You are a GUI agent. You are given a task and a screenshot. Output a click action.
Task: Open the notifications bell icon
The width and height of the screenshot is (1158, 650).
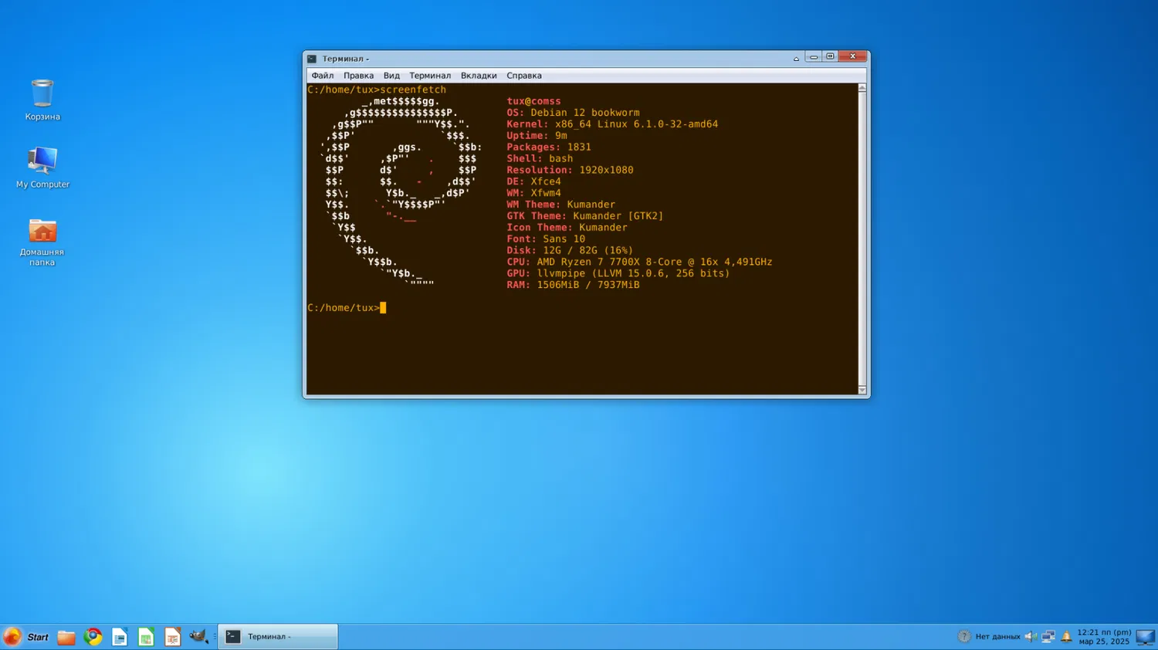coord(1066,637)
